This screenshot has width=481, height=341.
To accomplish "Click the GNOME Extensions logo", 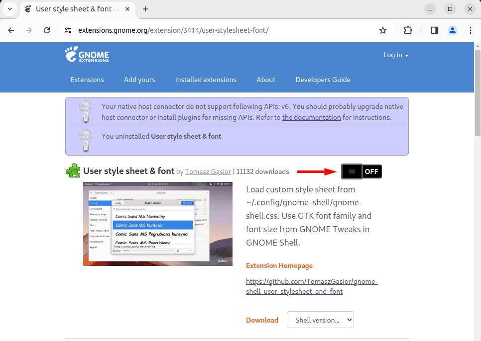I will (87, 55).
